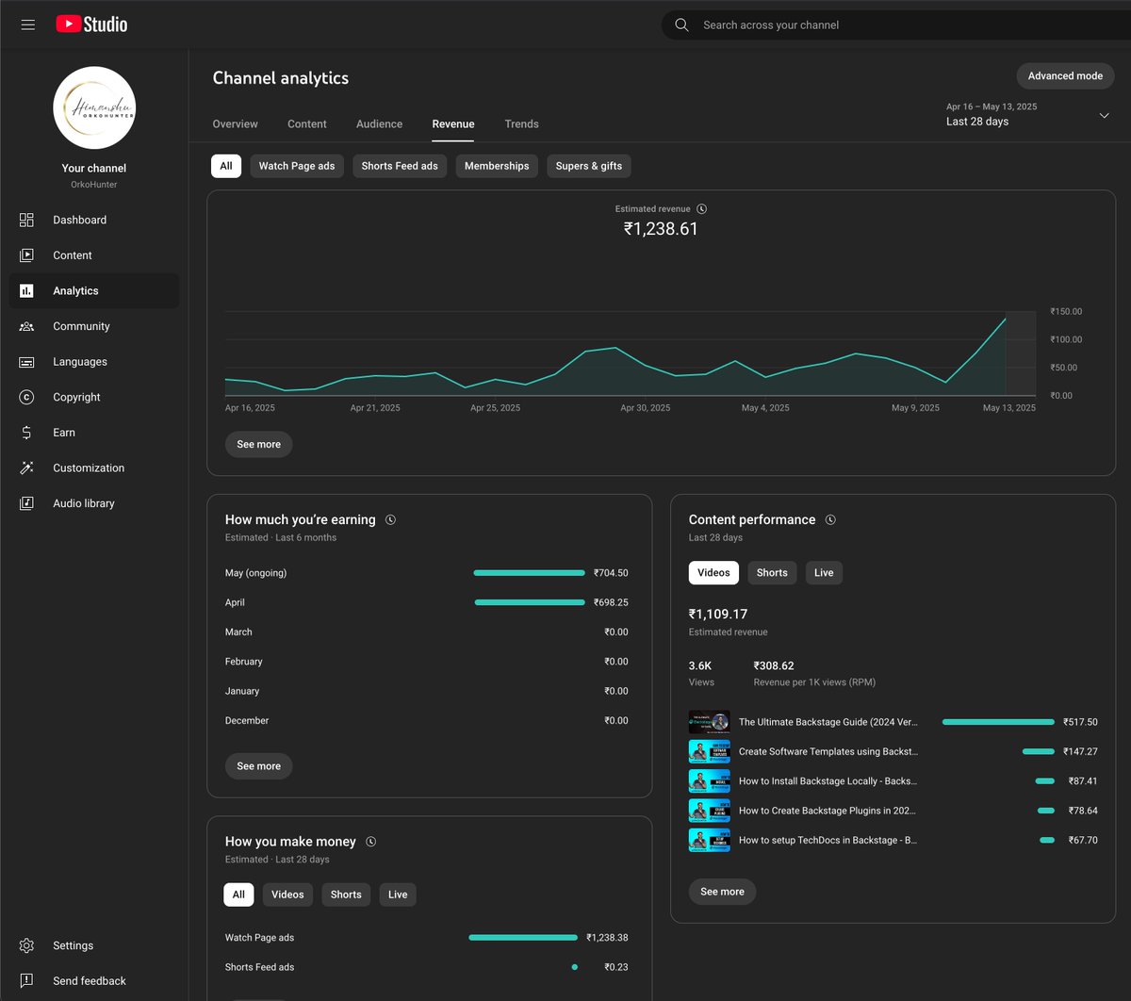Filter by Memberships chip
The width and height of the screenshot is (1131, 1001).
click(x=497, y=166)
